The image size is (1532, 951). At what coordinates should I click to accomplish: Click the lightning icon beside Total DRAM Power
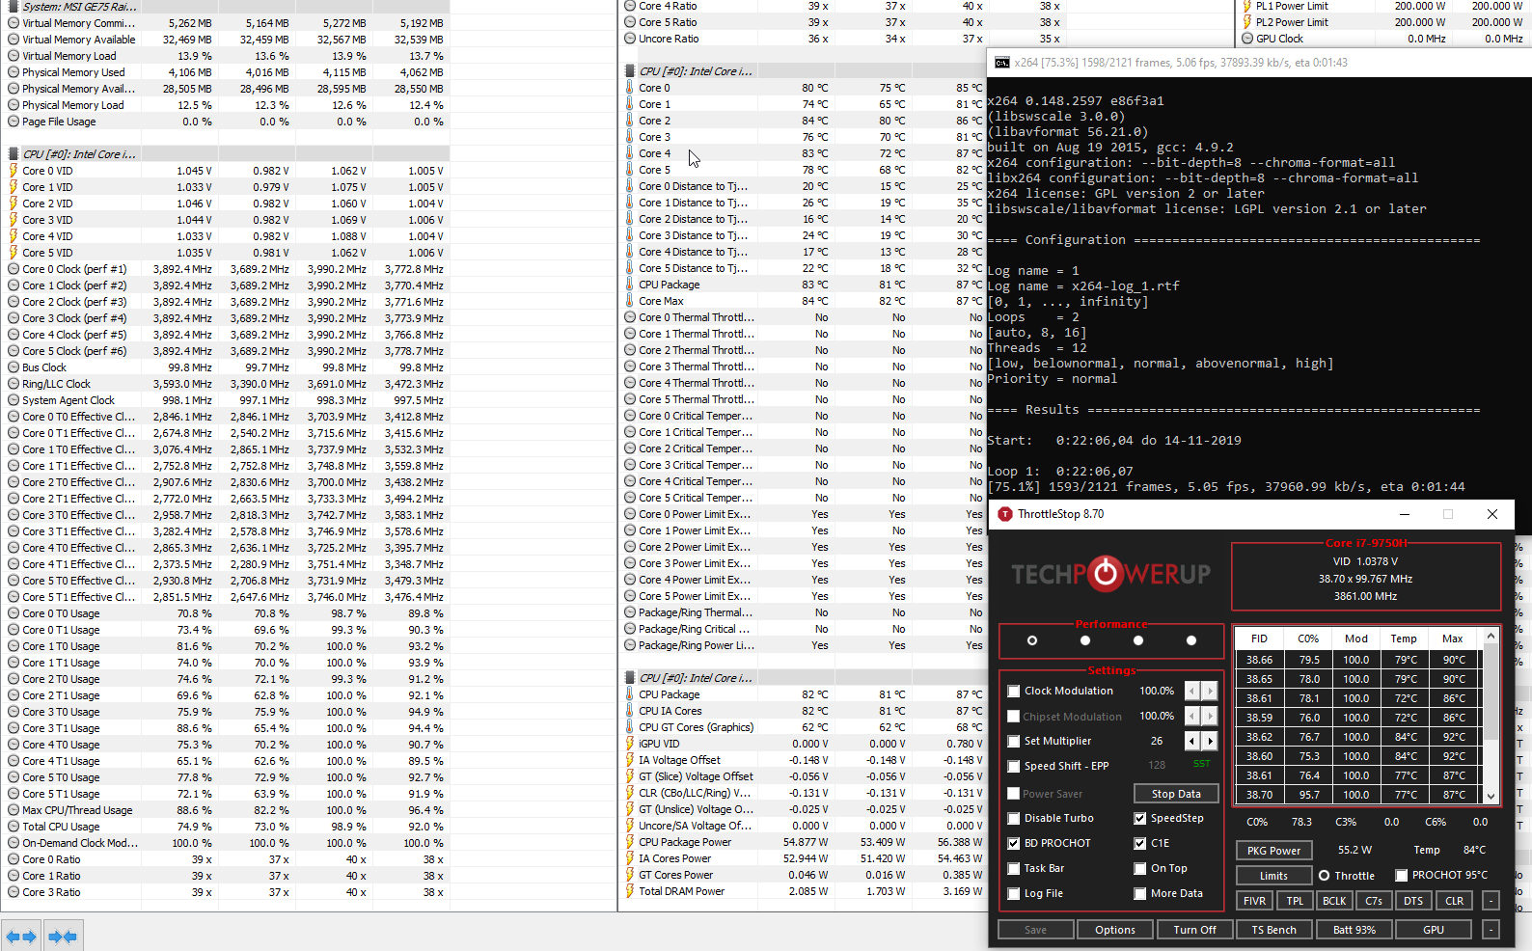630,891
